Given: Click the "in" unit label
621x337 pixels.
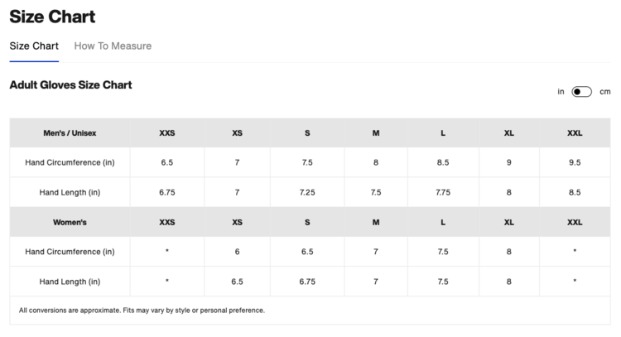Looking at the screenshot, I should click(561, 92).
